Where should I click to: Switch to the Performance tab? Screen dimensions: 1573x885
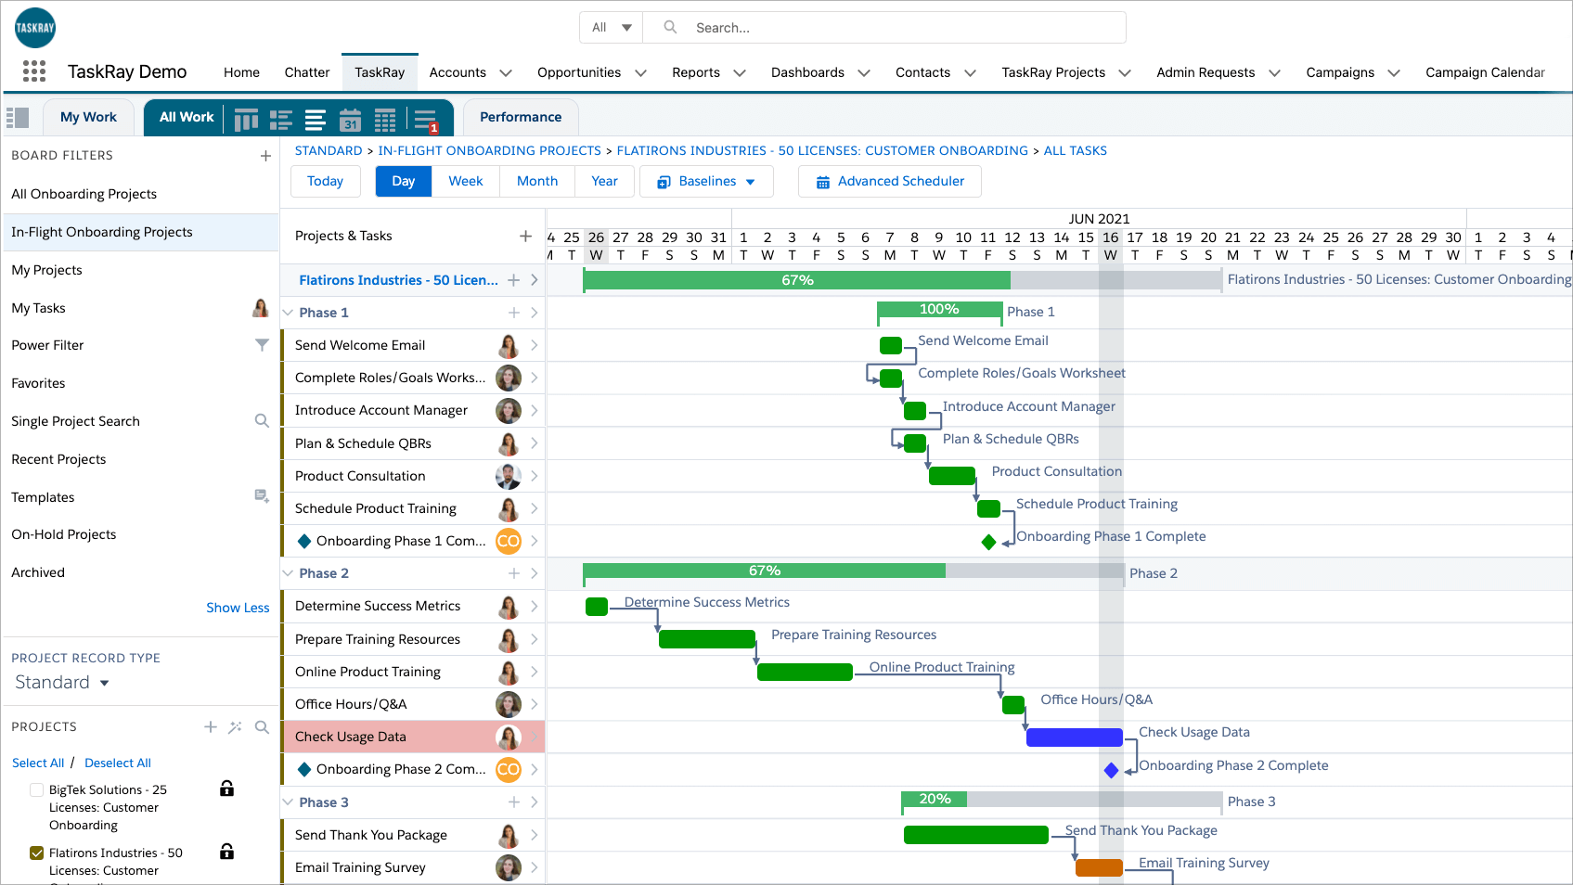520,117
